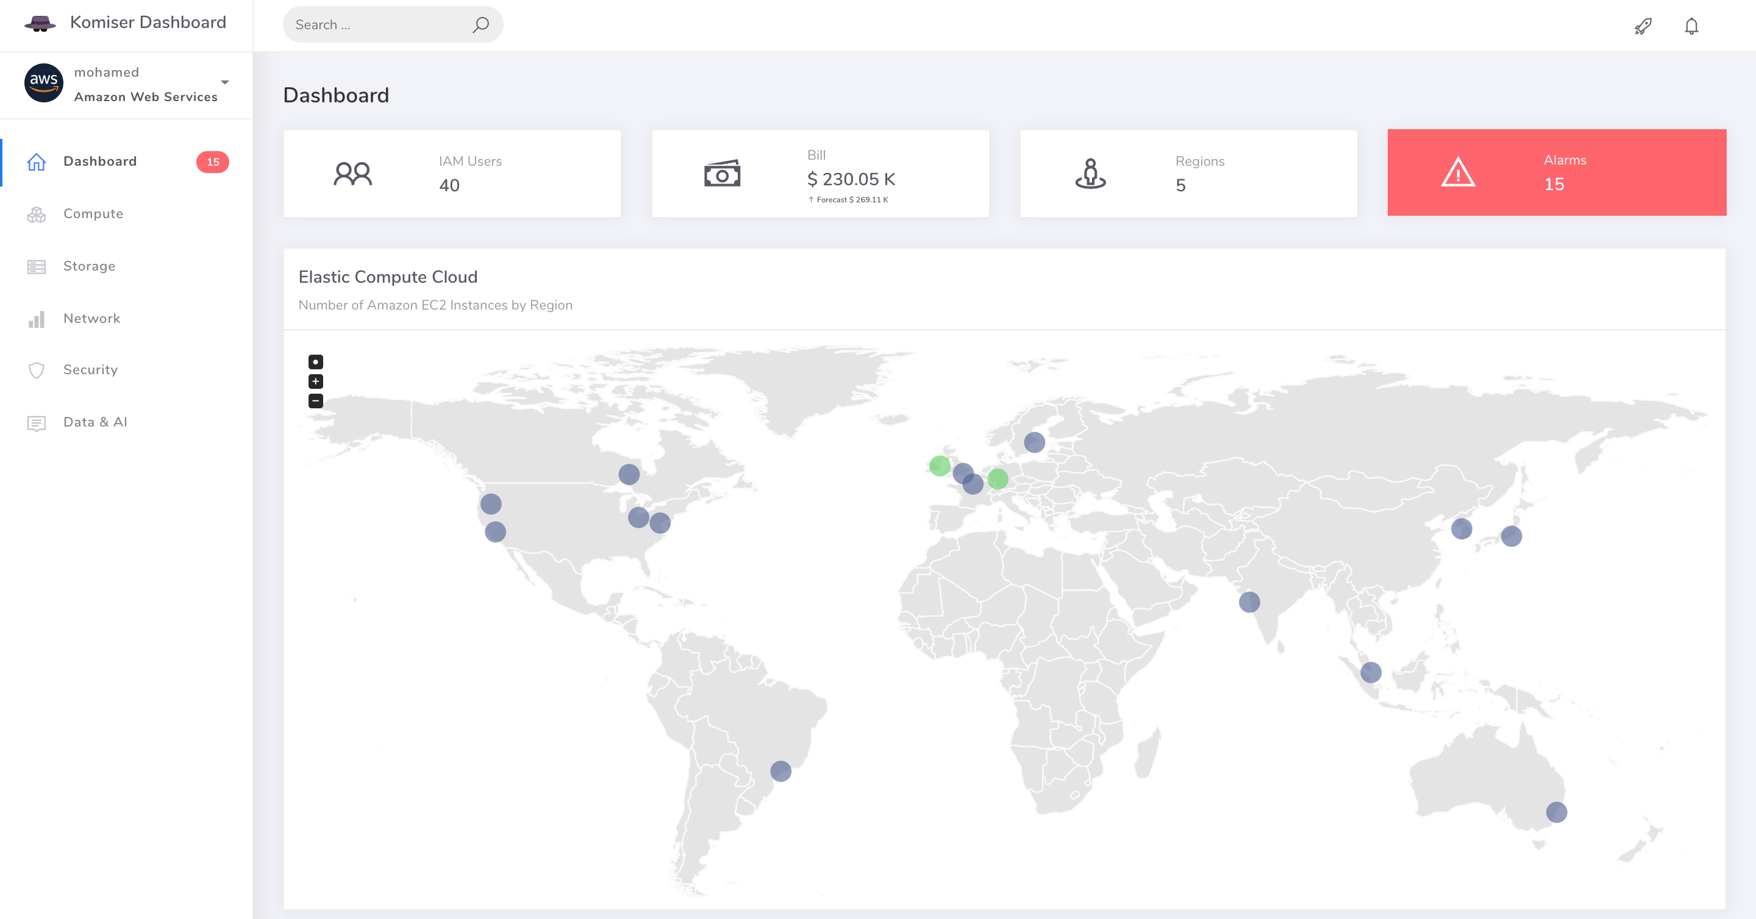The height and width of the screenshot is (919, 1756).
Task: Open the notifications bell
Action: [x=1691, y=26]
